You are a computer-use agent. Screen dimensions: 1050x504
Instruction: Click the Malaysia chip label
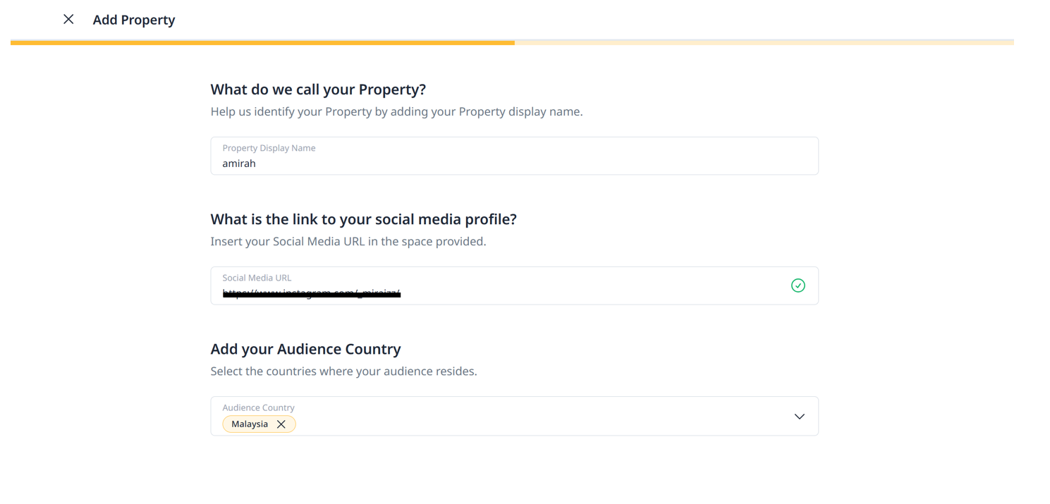coord(250,424)
